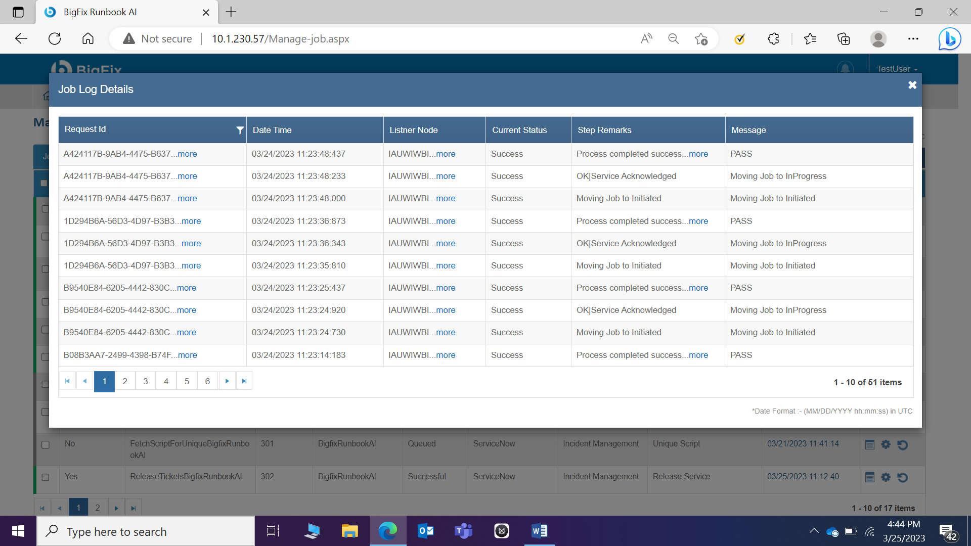
Task: Close the Job Log Details dialog
Action: (912, 85)
